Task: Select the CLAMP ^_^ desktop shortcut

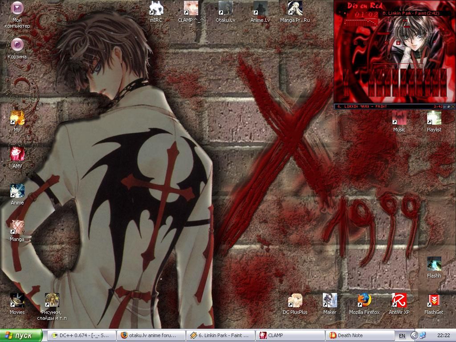Action: (x=191, y=12)
